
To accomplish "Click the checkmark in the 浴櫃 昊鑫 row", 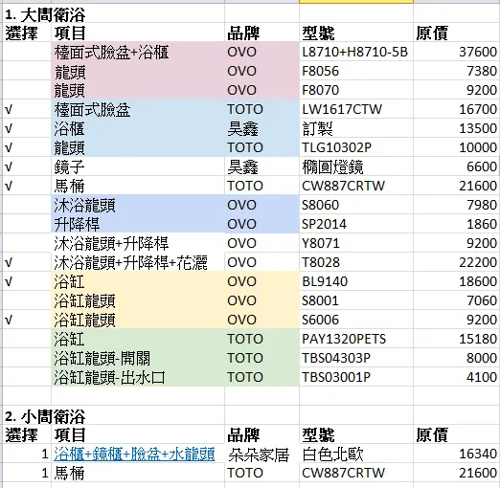I will click(x=9, y=129).
